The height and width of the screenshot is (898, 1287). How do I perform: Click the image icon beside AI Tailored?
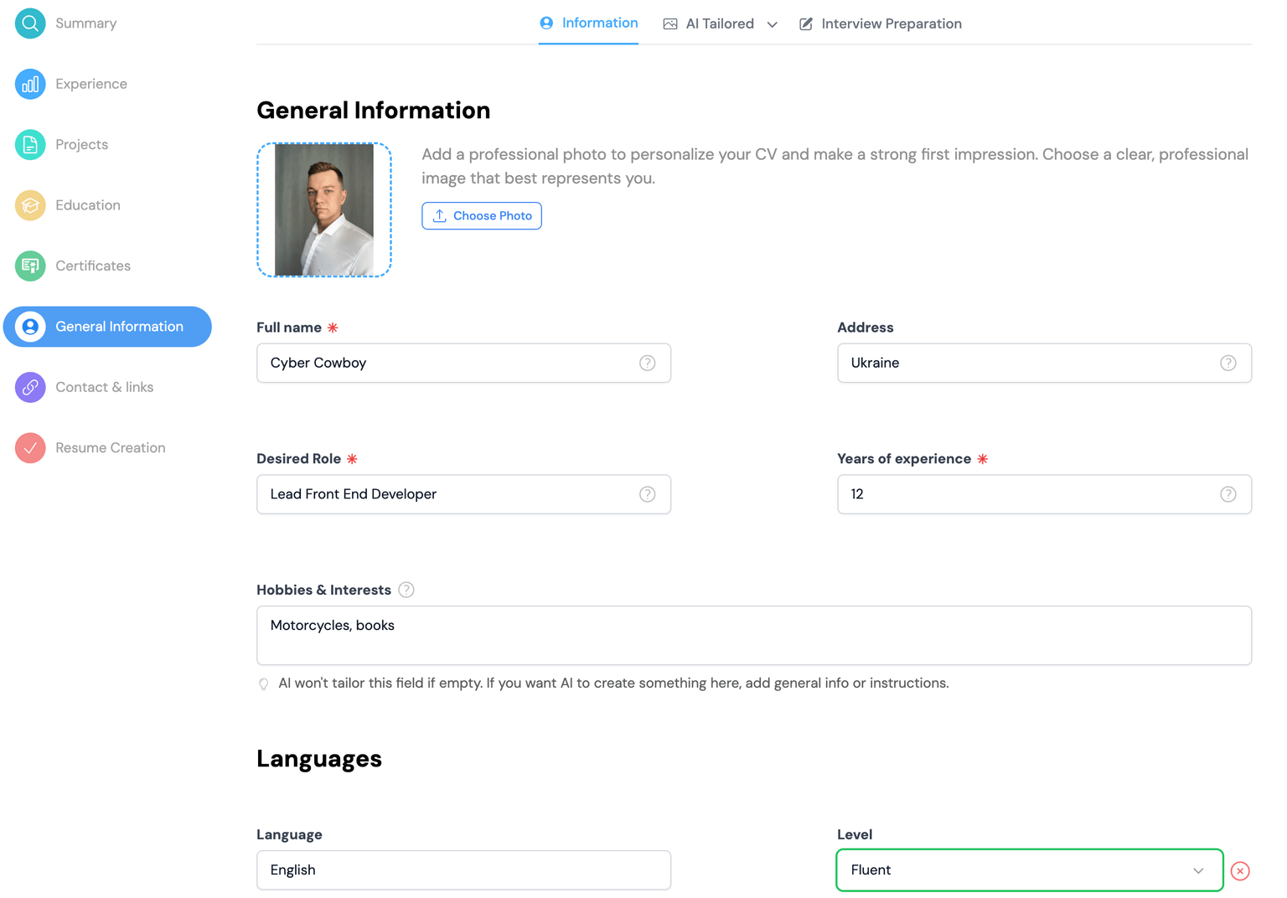[670, 24]
